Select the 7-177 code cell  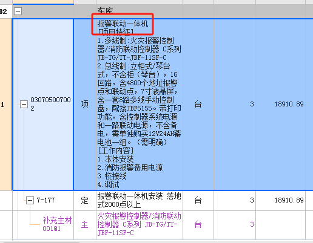pyautogui.click(x=43, y=201)
